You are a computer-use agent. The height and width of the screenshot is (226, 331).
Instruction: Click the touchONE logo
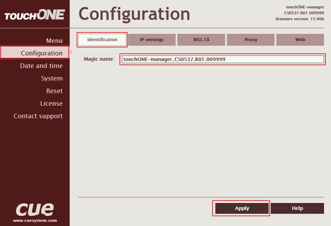pyautogui.click(x=34, y=15)
